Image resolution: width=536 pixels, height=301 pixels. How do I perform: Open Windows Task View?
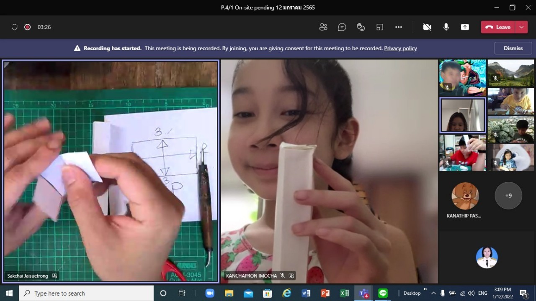182,293
